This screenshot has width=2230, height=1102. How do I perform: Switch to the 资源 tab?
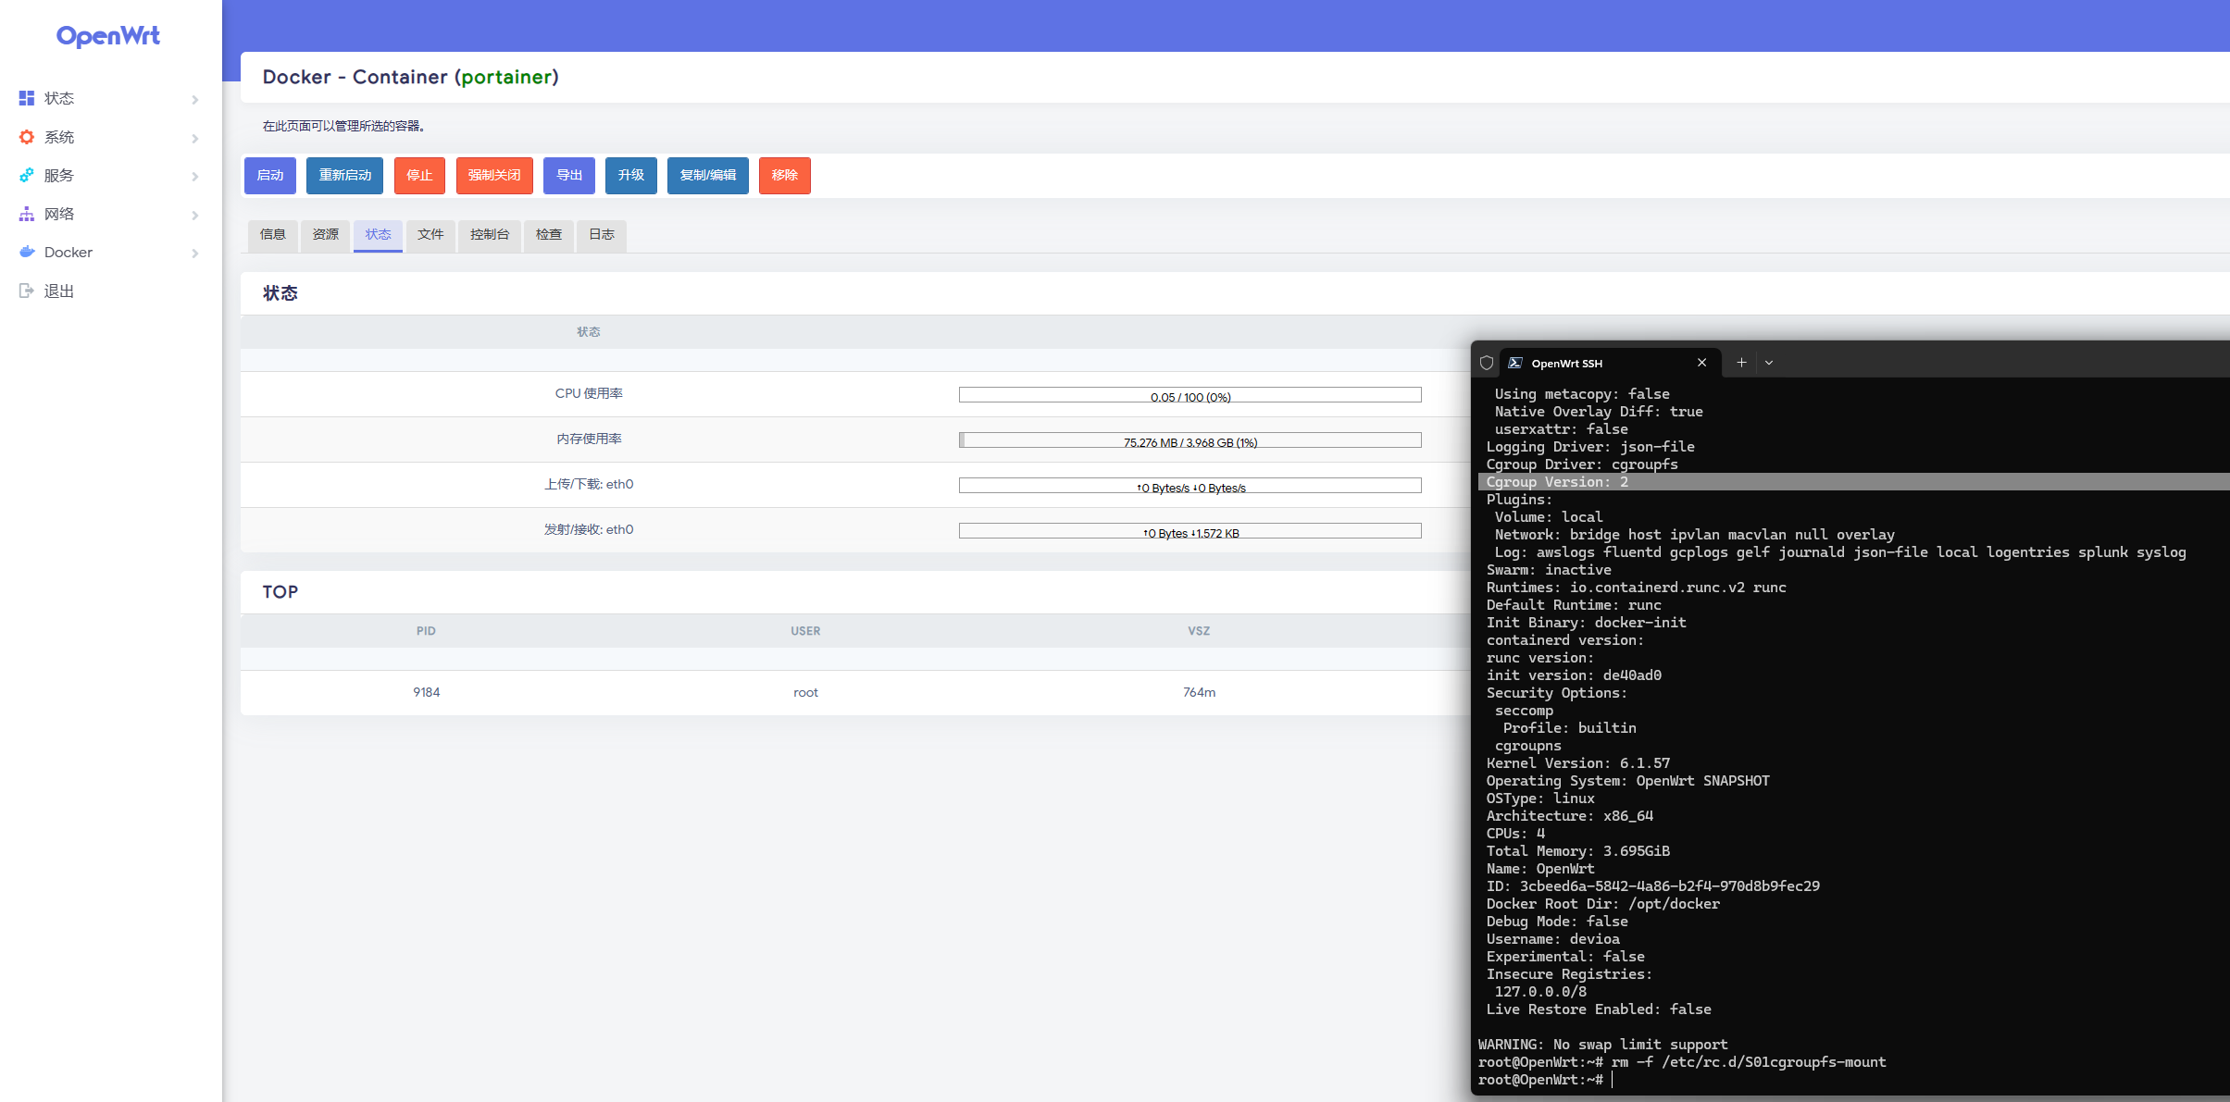pyautogui.click(x=325, y=235)
